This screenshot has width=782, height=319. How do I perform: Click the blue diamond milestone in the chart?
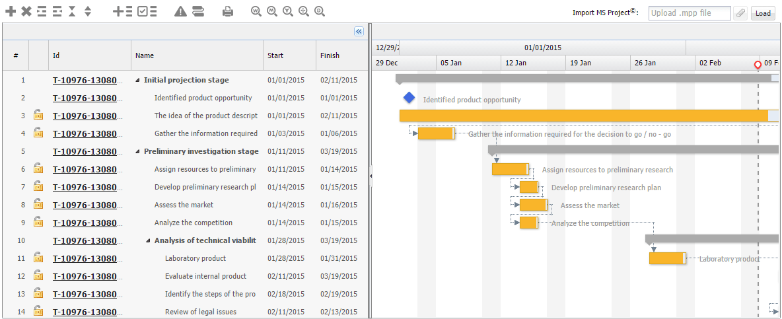(409, 98)
